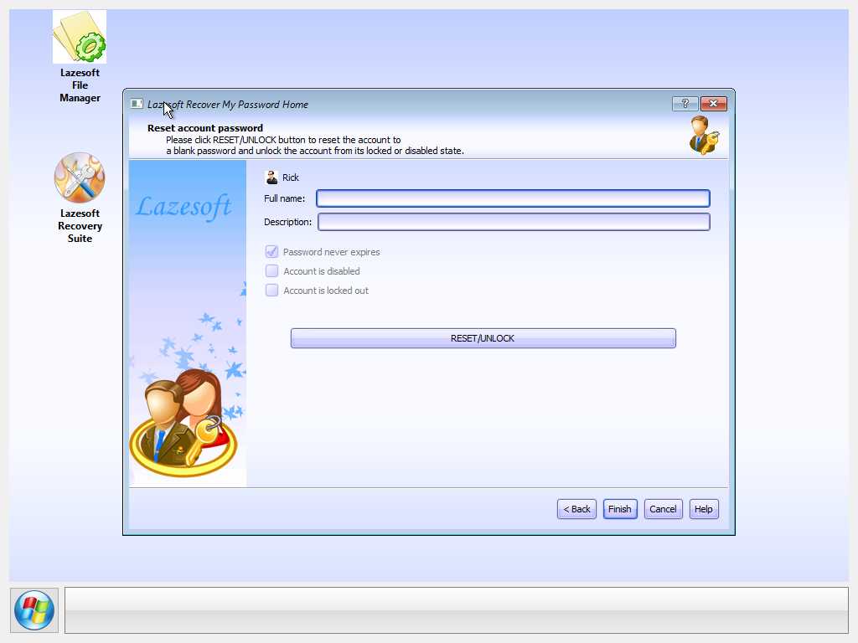This screenshot has width=858, height=643.
Task: Focus the Description input field
Action: [514, 222]
